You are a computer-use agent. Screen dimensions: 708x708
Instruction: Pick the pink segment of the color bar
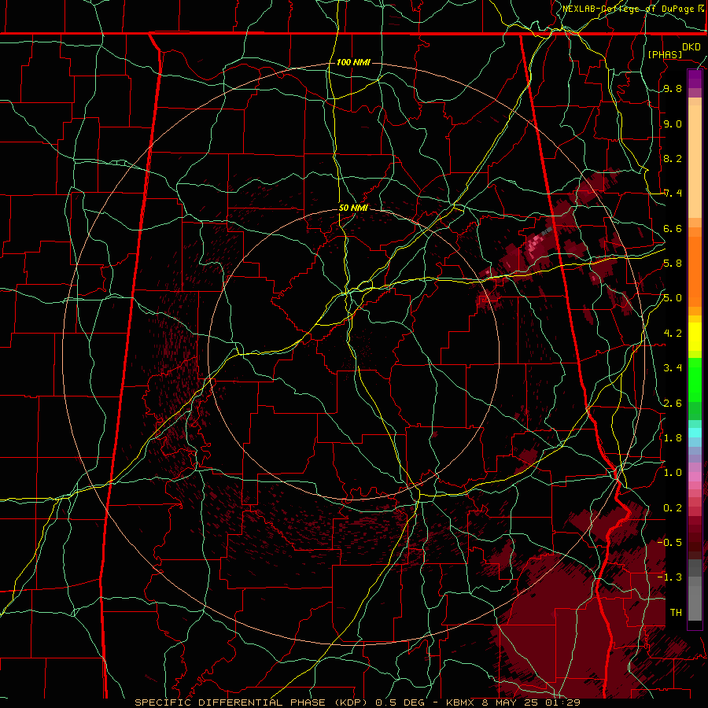click(x=695, y=477)
